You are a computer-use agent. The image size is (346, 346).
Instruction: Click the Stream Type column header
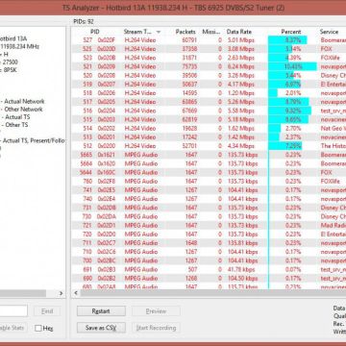pyautogui.click(x=137, y=32)
